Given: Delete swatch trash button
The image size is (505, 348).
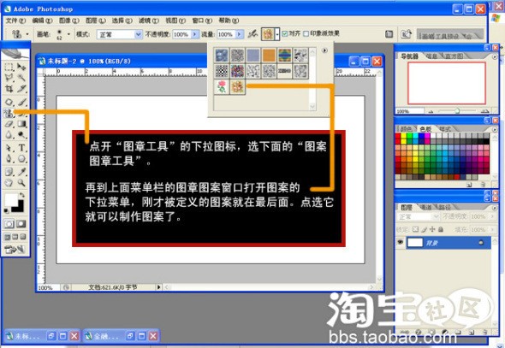Looking at the screenshot, I should point(483,185).
